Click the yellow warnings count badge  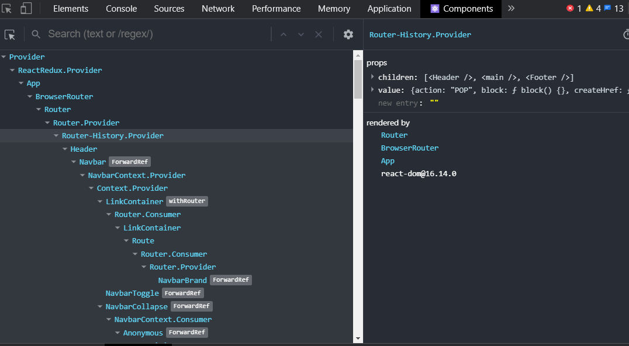[593, 9]
